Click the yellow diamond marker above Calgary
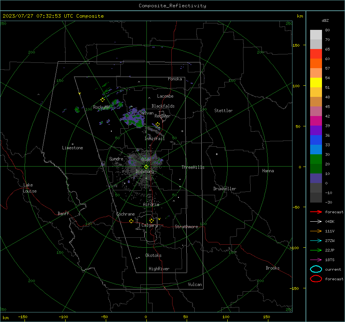The height and width of the screenshot is (322, 345). (x=151, y=221)
